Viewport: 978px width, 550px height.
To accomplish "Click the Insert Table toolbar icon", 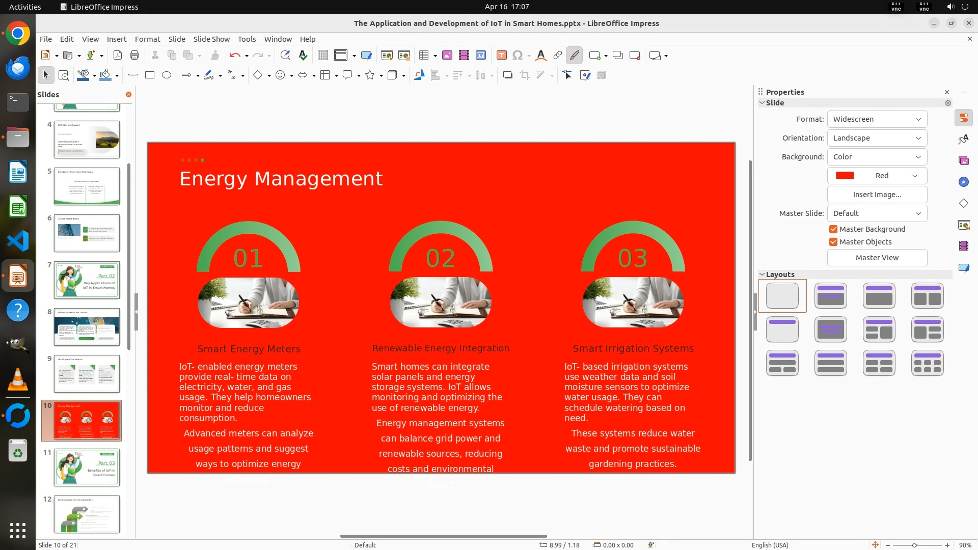I will tap(423, 56).
